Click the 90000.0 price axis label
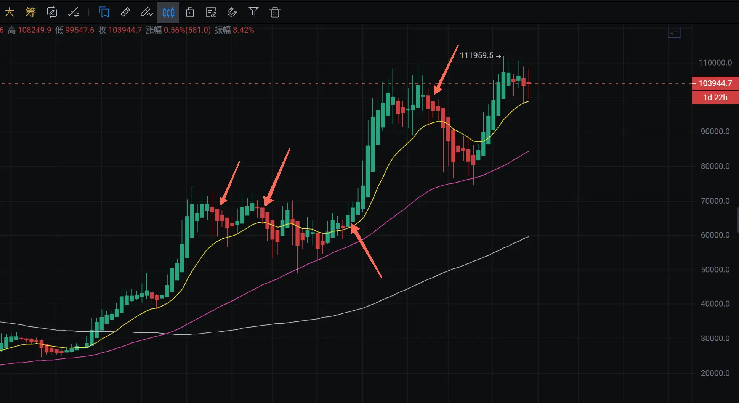 [715, 132]
